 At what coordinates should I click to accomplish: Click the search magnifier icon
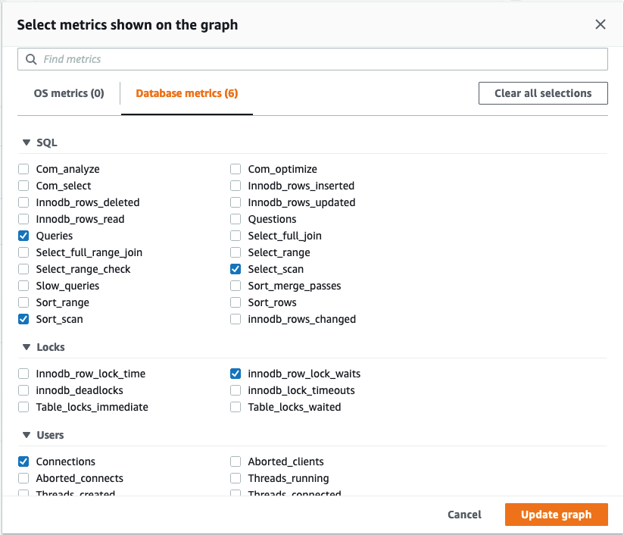tap(31, 58)
